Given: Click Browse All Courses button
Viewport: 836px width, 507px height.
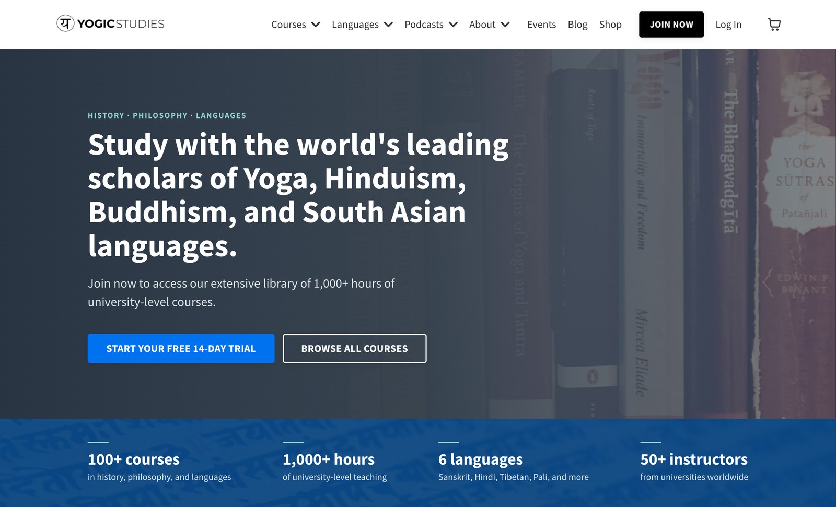Looking at the screenshot, I should click(x=354, y=348).
